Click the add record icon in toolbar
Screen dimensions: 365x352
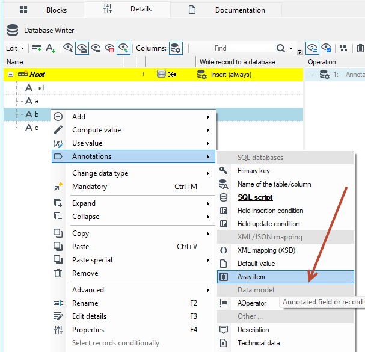coord(37,48)
